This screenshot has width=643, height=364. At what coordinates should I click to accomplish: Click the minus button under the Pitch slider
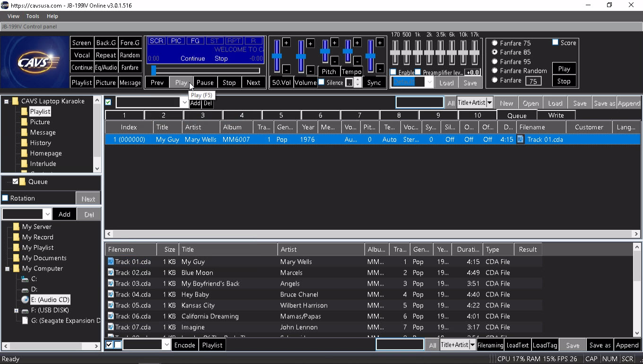coord(334,60)
